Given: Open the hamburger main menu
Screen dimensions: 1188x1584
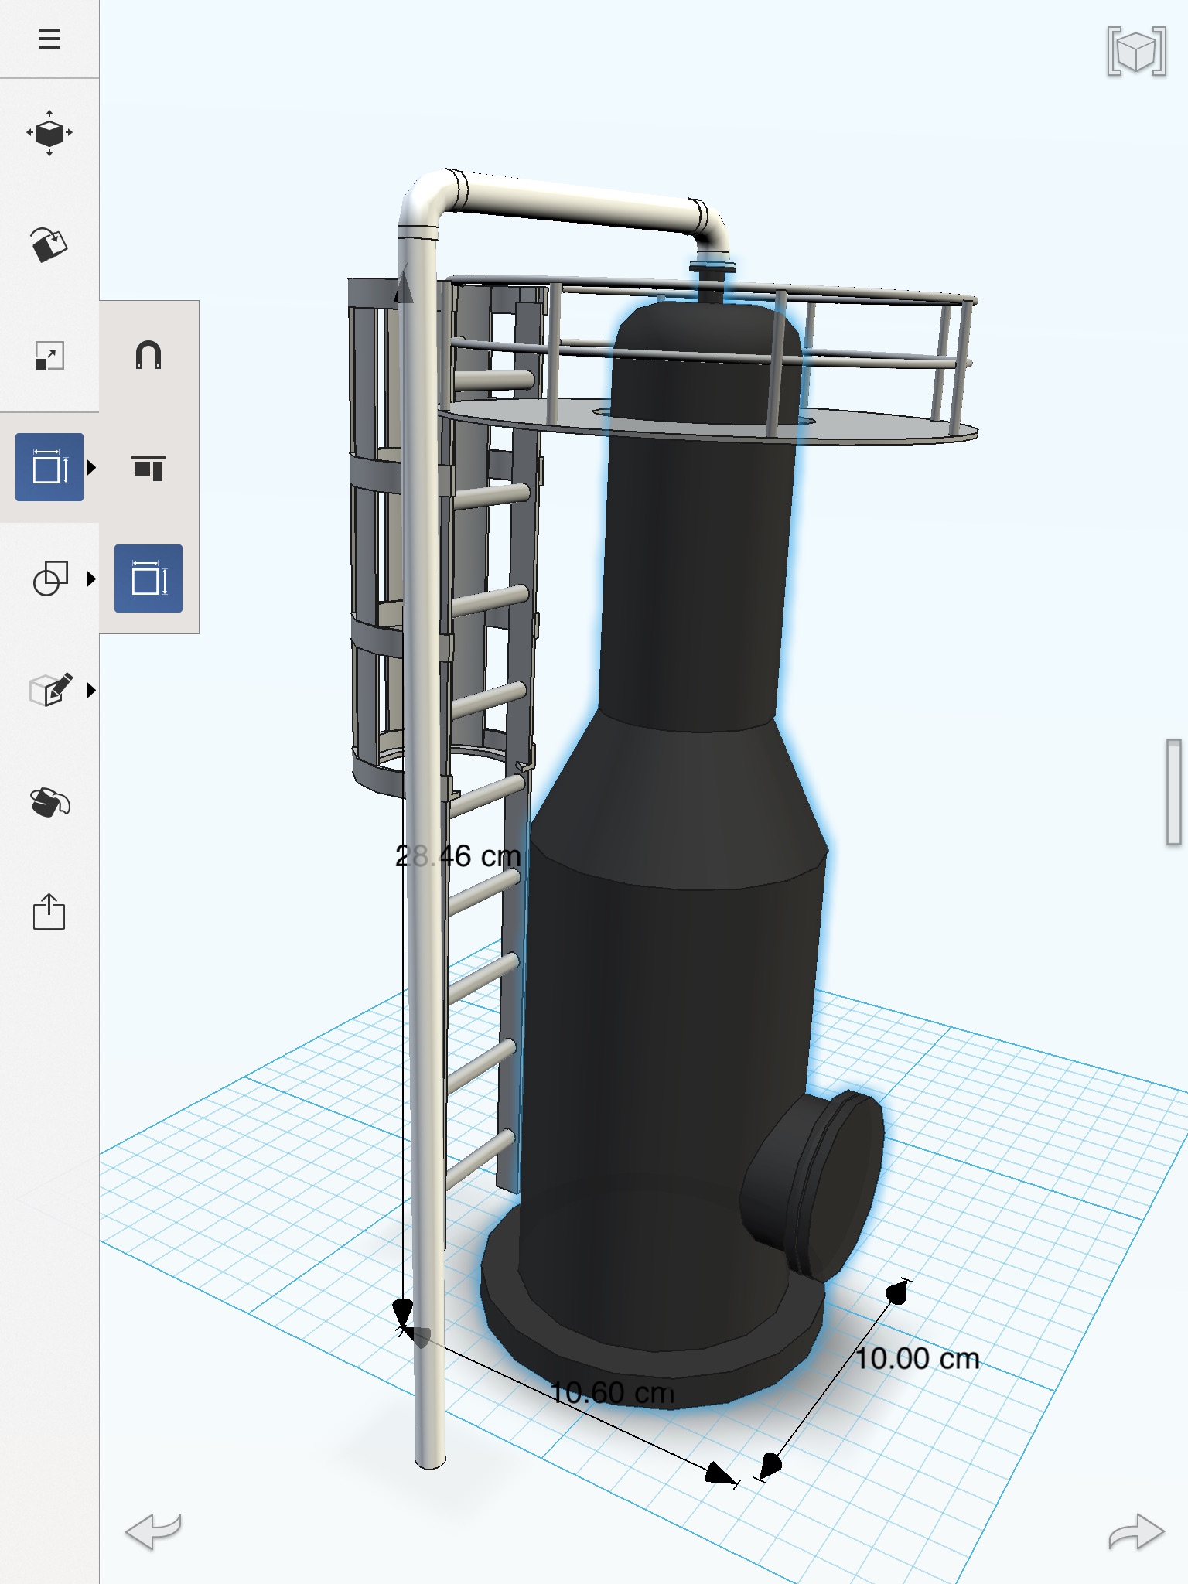Looking at the screenshot, I should (x=49, y=39).
